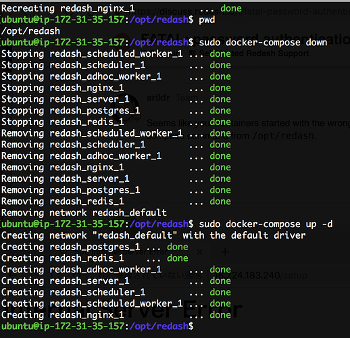Click 'Removing redash_server_1' text
350x338 pixels.
66,178
